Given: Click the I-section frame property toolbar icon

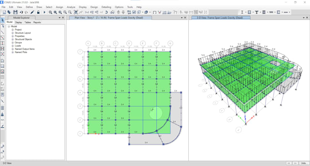Looking at the screenshot, I should click(x=242, y=12).
